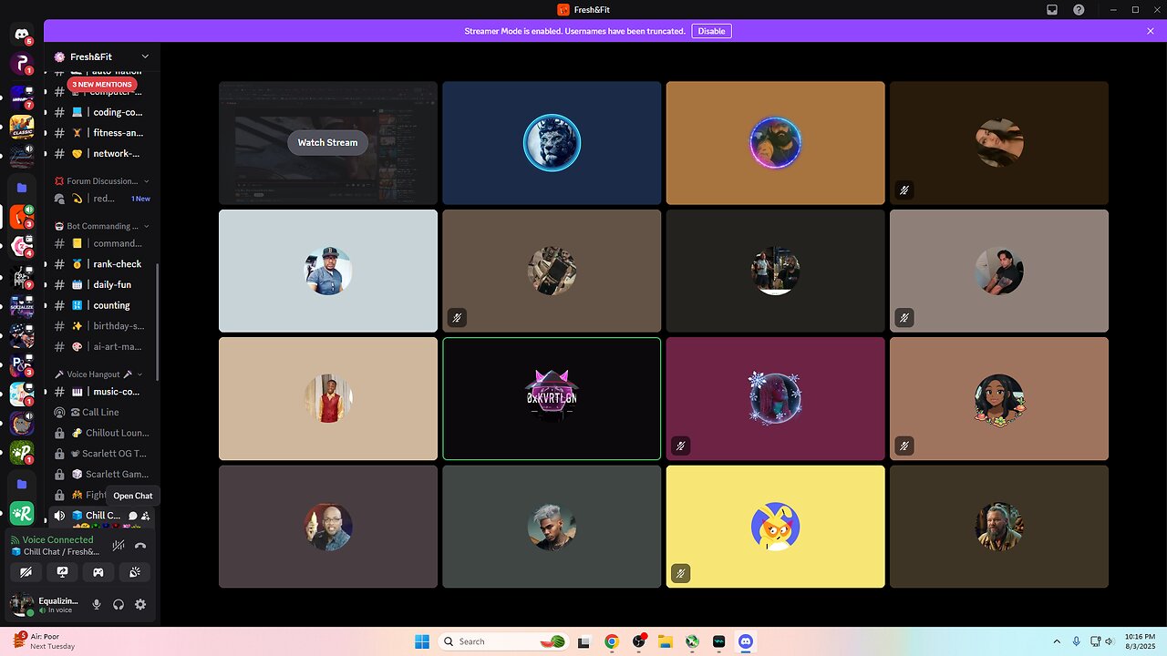This screenshot has height=656, width=1167.
Task: Jump to 3 New Mentions
Action: pos(102,85)
